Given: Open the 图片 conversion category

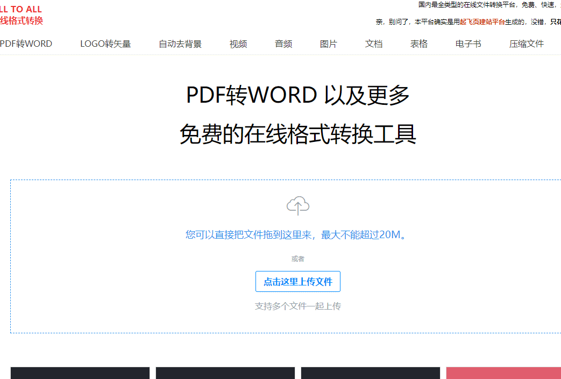Looking at the screenshot, I should (x=329, y=44).
